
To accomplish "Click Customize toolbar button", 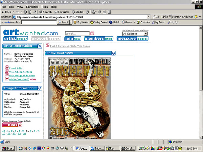I will coord(143,22).
